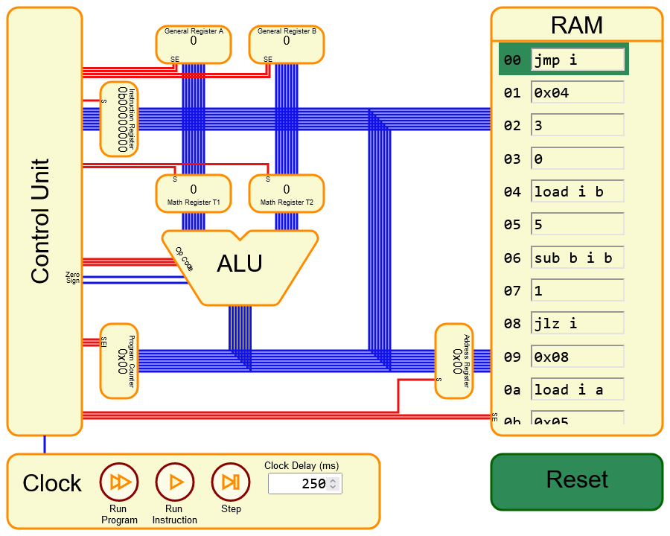Click RAM cell 05 containing 5
Image resolution: width=670 pixels, height=536 pixels.
577,224
